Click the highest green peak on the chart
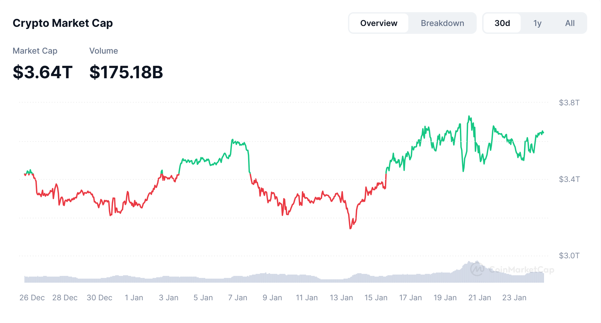601x323 pixels. [x=469, y=116]
